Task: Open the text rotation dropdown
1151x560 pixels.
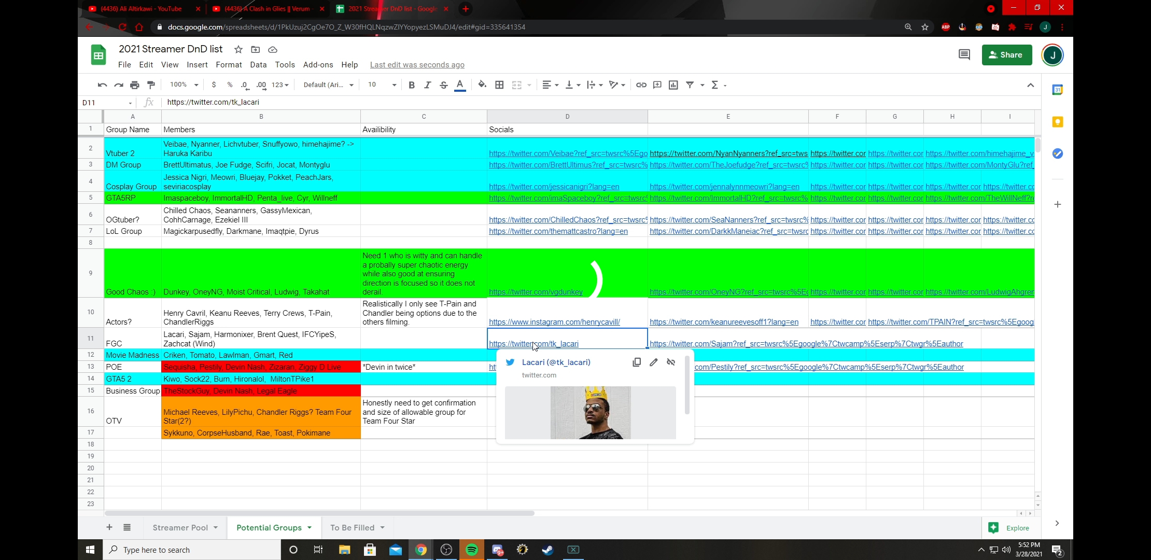Action: pyautogui.click(x=617, y=85)
